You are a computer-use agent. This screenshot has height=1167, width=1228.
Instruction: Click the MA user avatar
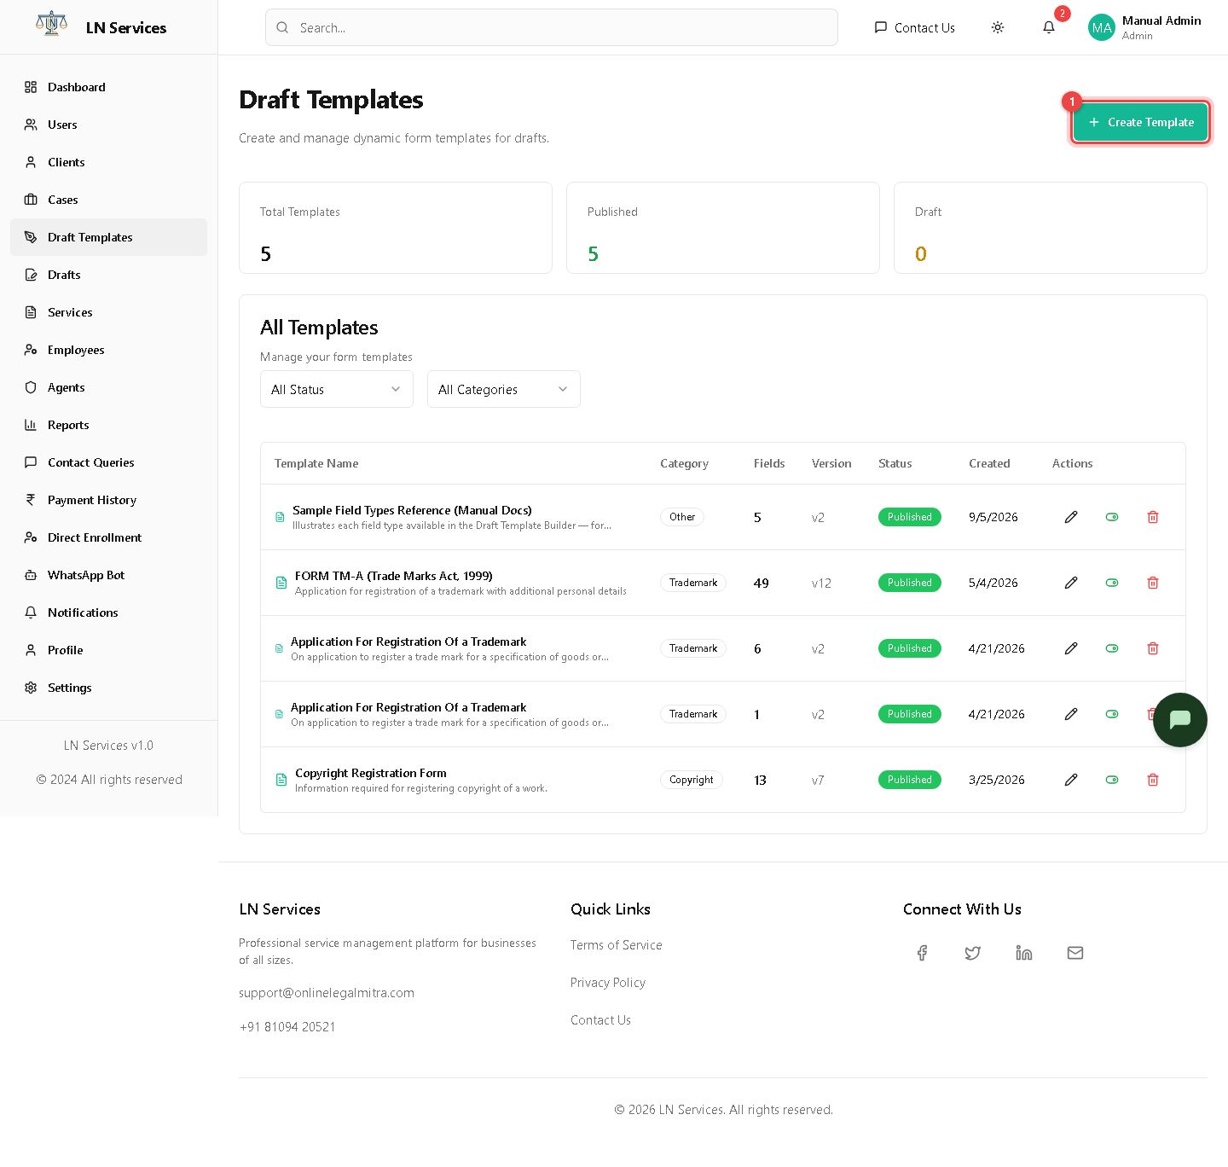click(1102, 27)
